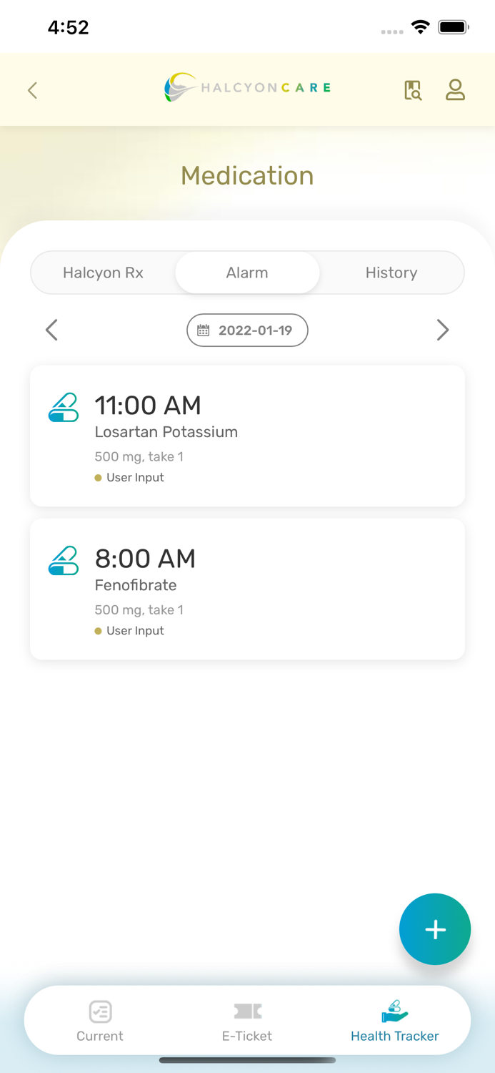This screenshot has height=1073, width=495.
Task: Open the E-Ticket section in bottom navigation
Action: 247,1019
